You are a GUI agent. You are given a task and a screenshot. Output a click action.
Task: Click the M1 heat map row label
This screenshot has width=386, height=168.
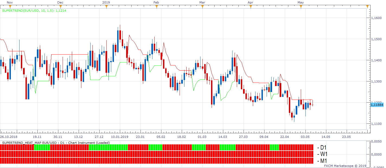click(322, 161)
